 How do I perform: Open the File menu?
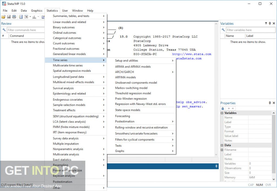pyautogui.click(x=5, y=11)
